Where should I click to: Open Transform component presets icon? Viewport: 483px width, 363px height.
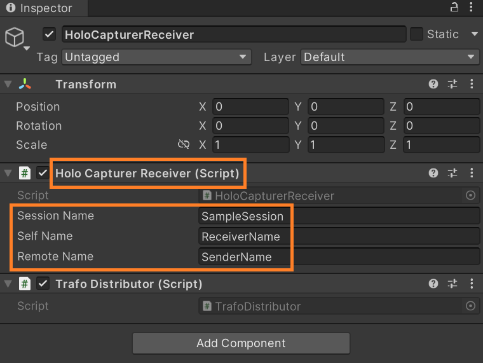click(452, 84)
